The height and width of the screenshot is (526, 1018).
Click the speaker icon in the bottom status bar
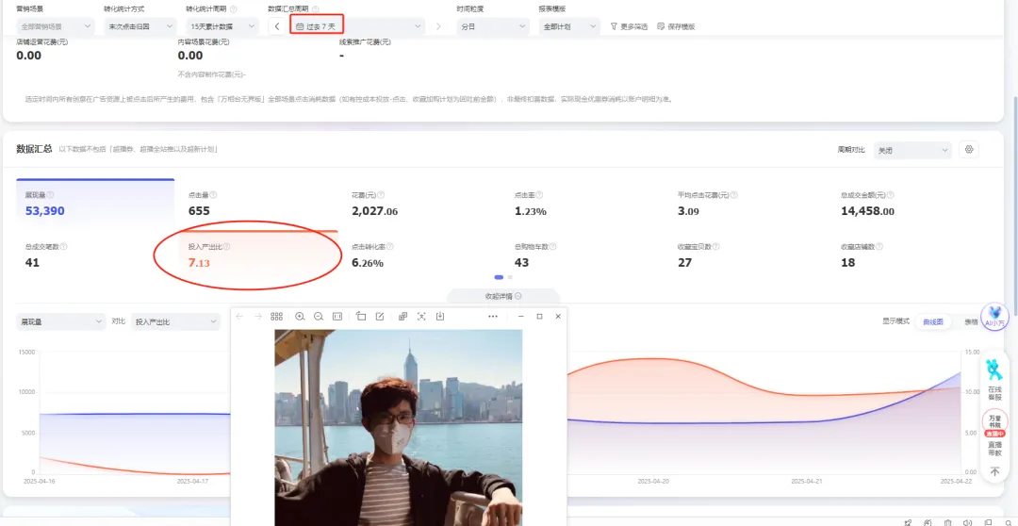[x=967, y=522]
